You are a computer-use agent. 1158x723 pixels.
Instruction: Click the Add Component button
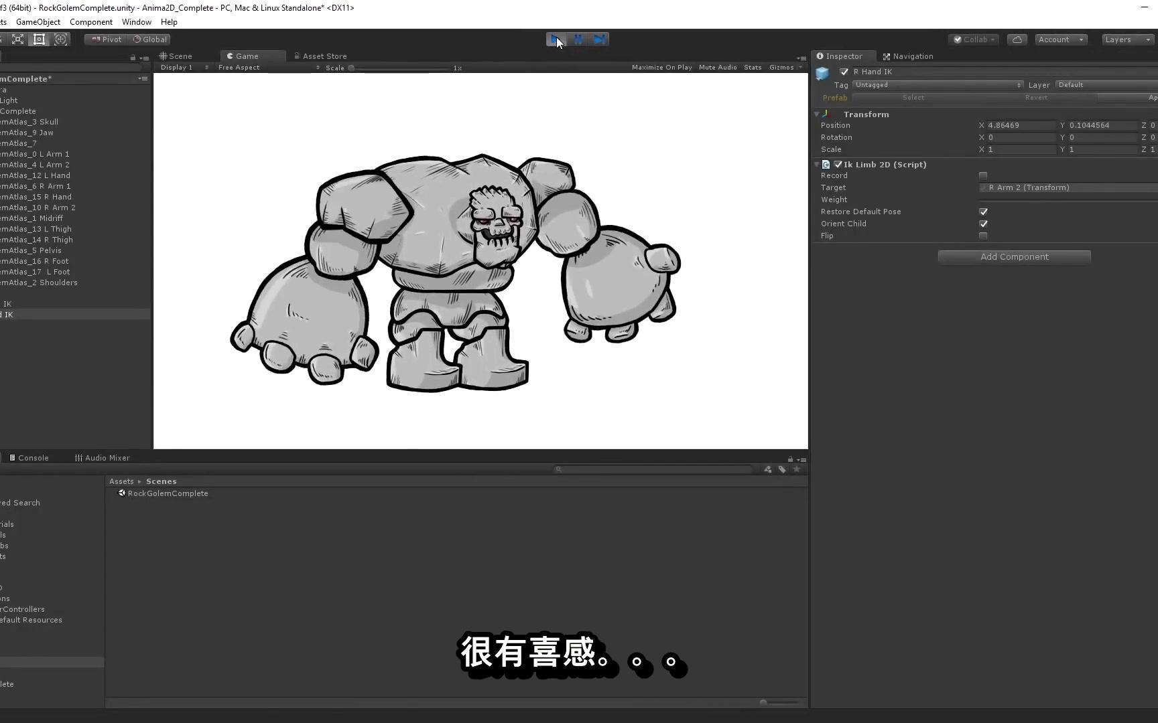point(1014,257)
